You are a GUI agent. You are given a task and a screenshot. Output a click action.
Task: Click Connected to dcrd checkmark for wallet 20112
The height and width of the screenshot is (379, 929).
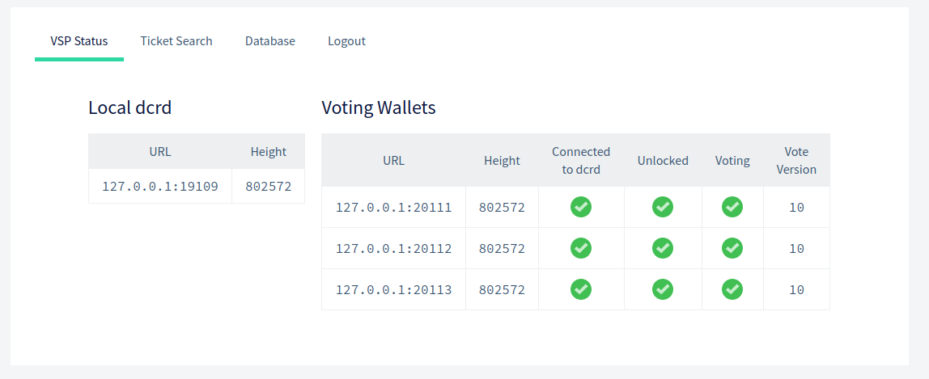pos(581,248)
